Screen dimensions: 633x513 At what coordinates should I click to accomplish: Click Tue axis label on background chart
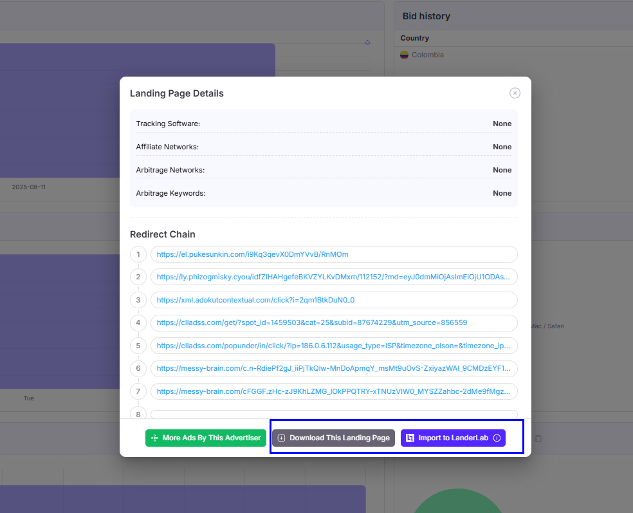point(29,398)
